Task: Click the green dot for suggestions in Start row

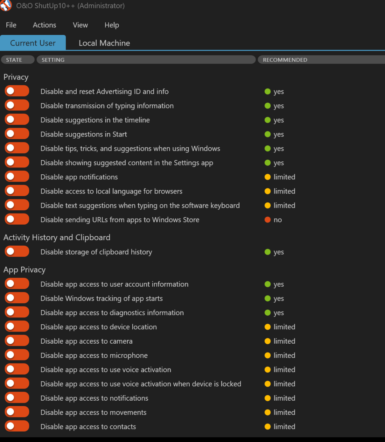Action: [268, 134]
